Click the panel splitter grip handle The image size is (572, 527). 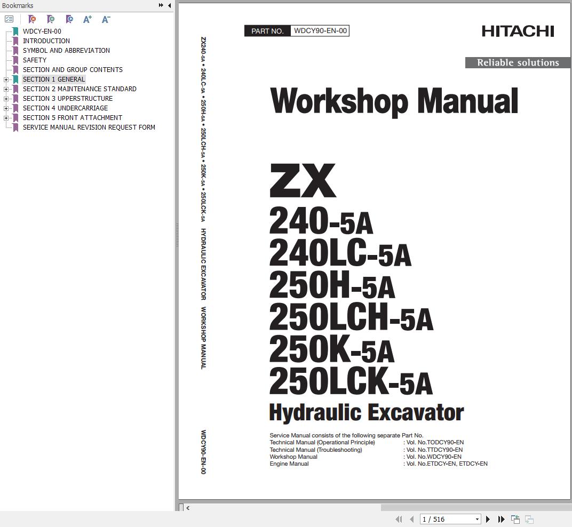177,235
